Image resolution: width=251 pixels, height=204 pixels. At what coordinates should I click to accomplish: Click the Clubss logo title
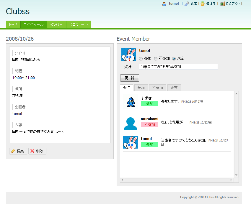pyautogui.click(x=18, y=11)
